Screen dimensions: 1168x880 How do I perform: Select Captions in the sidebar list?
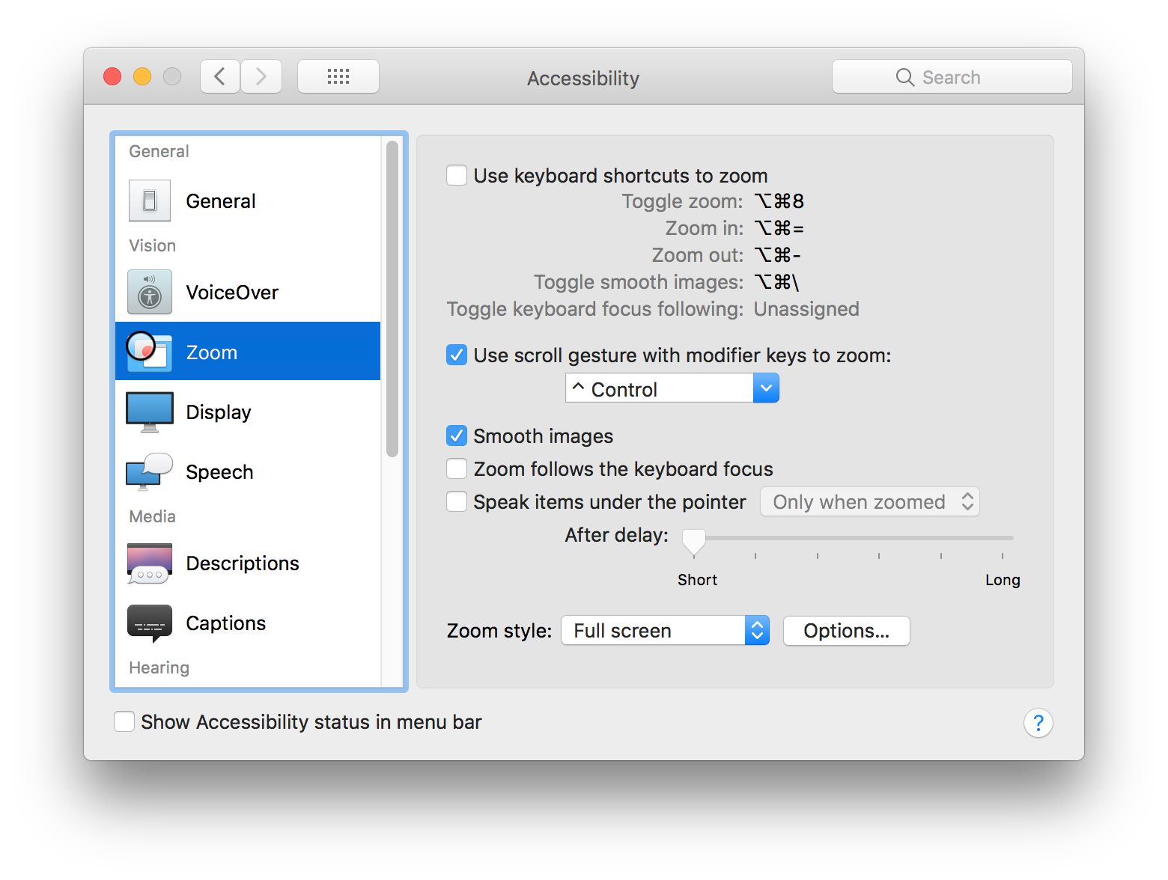coord(248,623)
